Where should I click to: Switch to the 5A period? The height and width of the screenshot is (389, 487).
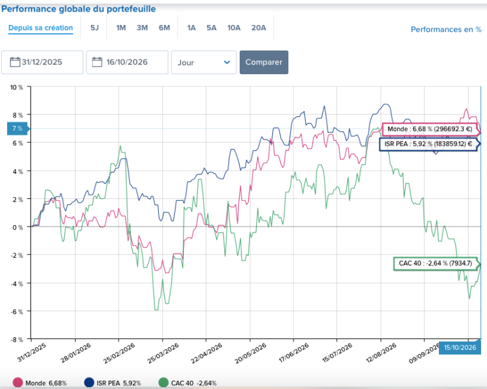211,28
